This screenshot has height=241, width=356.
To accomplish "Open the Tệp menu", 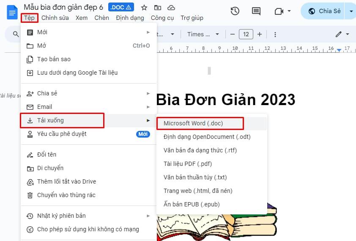I will (x=29, y=18).
